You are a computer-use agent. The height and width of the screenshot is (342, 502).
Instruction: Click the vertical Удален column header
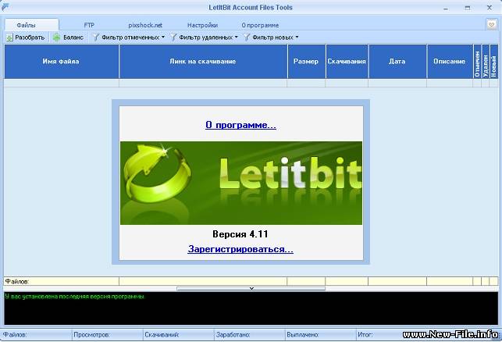coord(486,61)
